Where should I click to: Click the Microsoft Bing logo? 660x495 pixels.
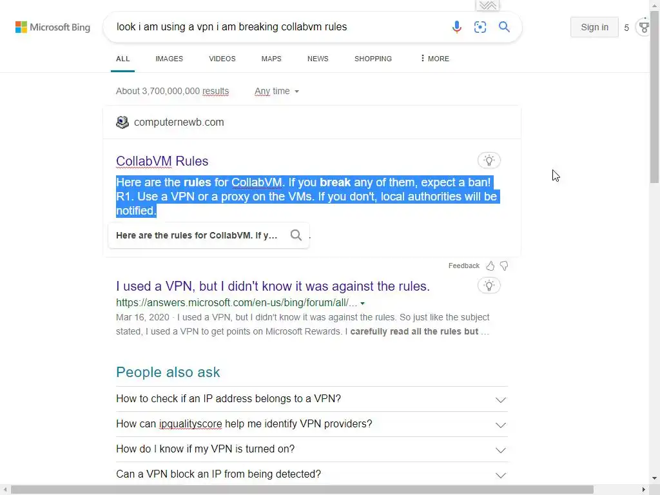click(x=53, y=27)
